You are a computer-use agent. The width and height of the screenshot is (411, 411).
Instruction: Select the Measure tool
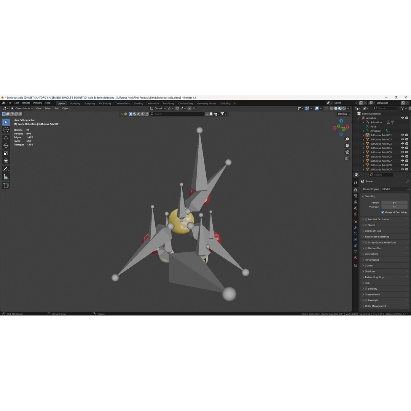[x=6, y=177]
